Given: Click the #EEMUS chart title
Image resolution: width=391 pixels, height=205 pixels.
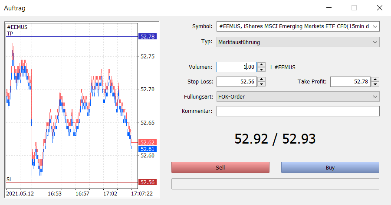Looking at the screenshot, I should 17,27.
